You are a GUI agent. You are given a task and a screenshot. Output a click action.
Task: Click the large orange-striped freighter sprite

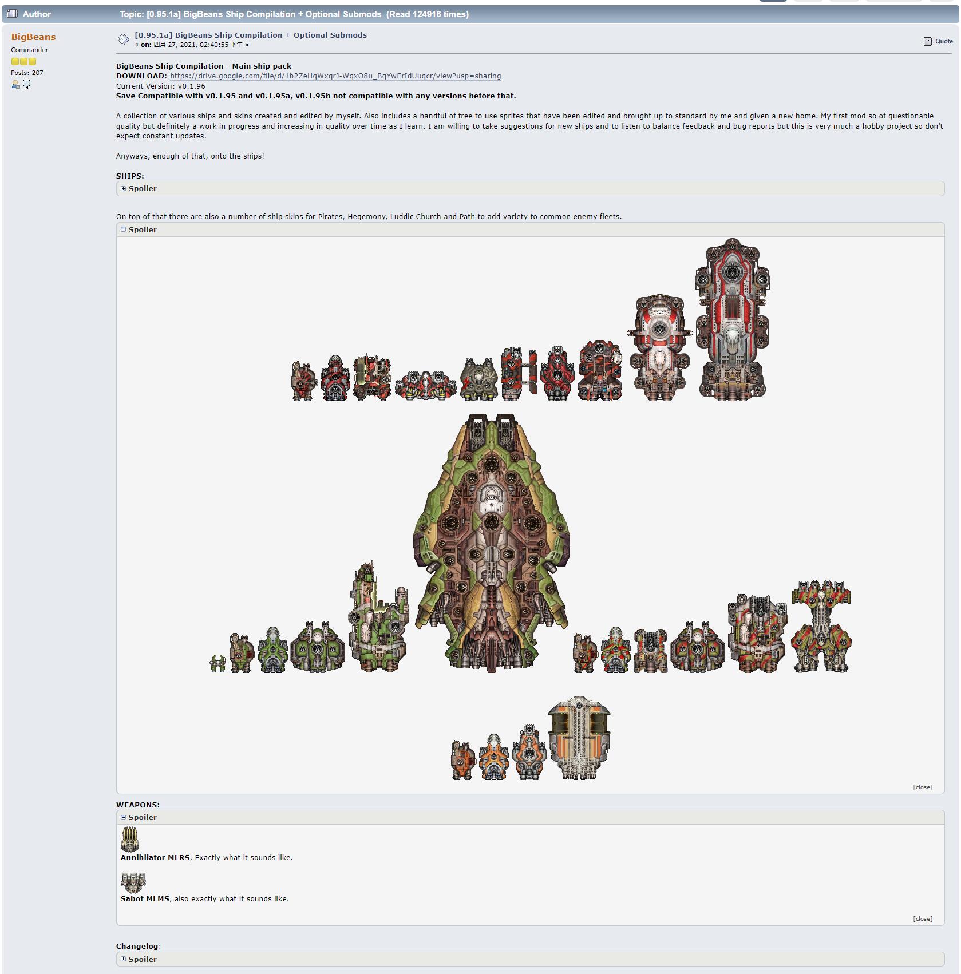[579, 738]
